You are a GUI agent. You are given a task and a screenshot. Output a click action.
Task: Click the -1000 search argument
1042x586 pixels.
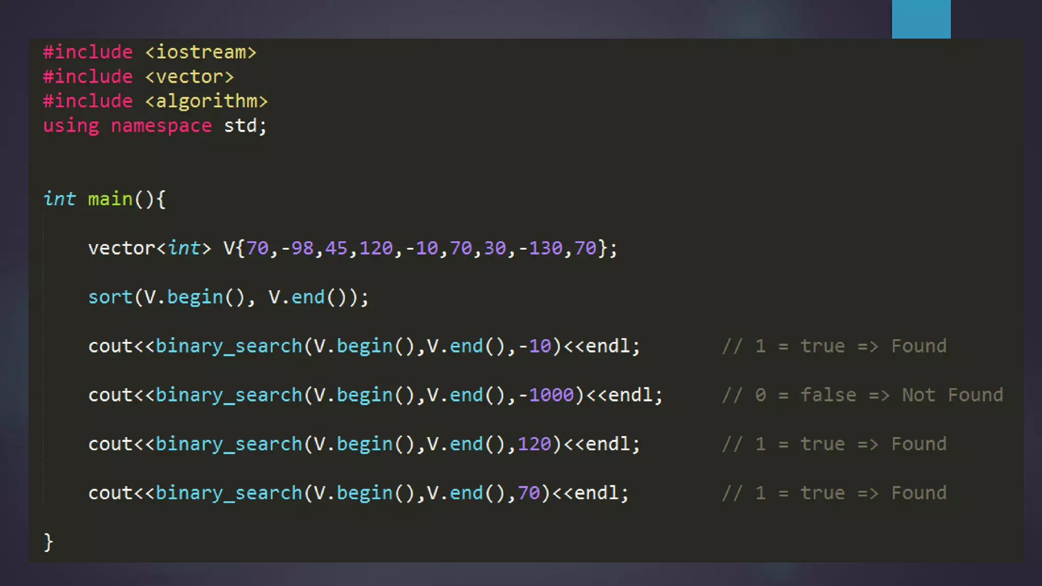[546, 395]
